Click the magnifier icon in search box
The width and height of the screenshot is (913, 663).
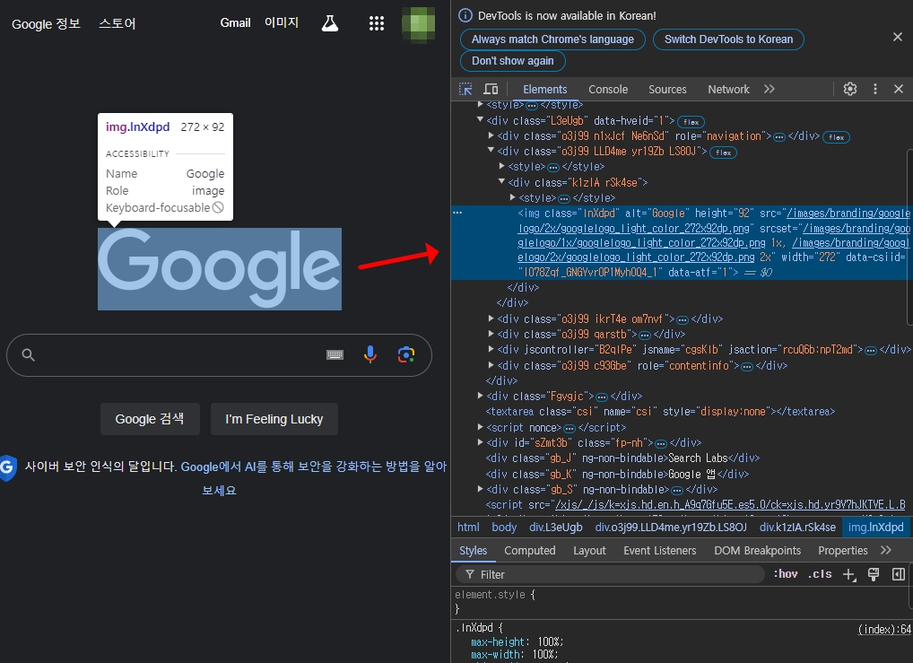28,354
